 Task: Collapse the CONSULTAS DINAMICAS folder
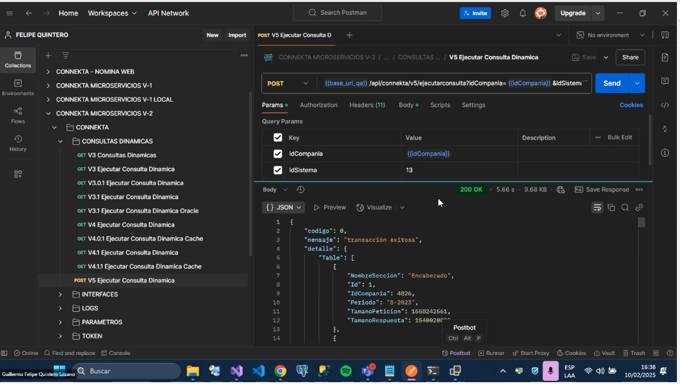tap(60, 141)
